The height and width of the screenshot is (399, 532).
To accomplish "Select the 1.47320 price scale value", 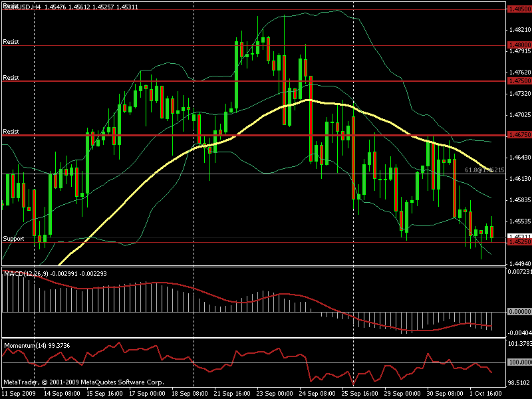I will click(x=520, y=93).
